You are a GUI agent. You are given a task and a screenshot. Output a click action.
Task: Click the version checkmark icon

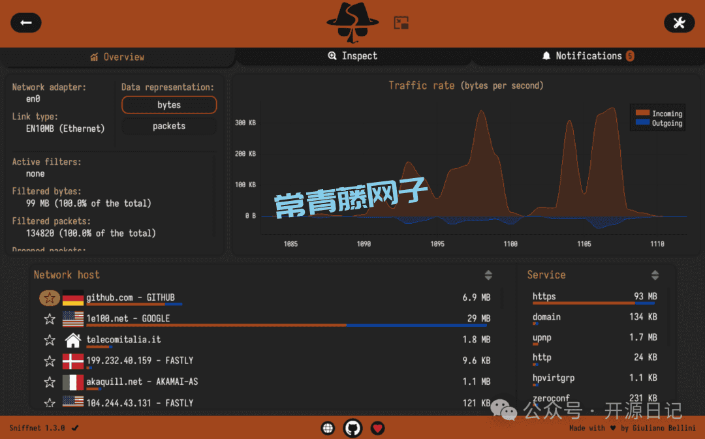pyautogui.click(x=75, y=428)
